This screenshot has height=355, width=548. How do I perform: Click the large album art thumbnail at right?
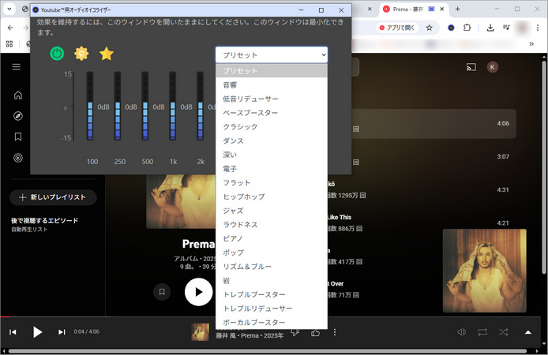coord(484,271)
